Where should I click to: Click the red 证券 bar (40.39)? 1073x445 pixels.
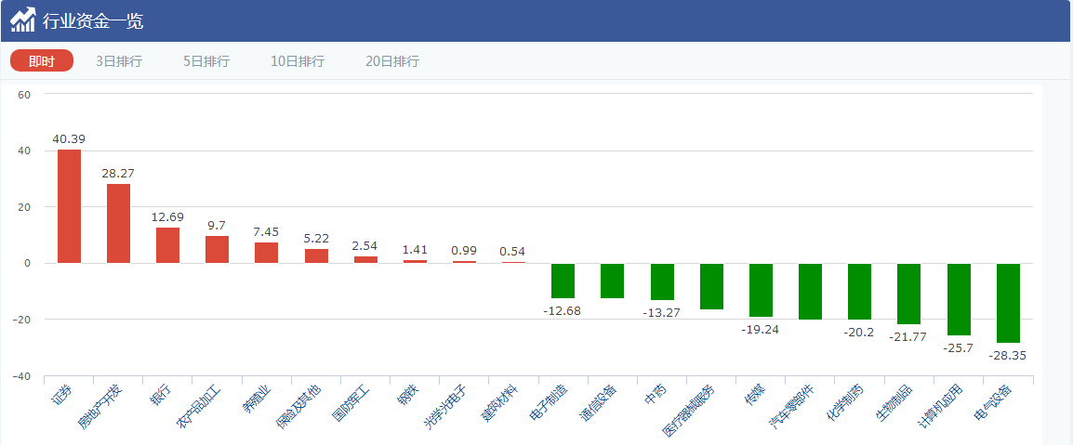pyautogui.click(x=69, y=206)
